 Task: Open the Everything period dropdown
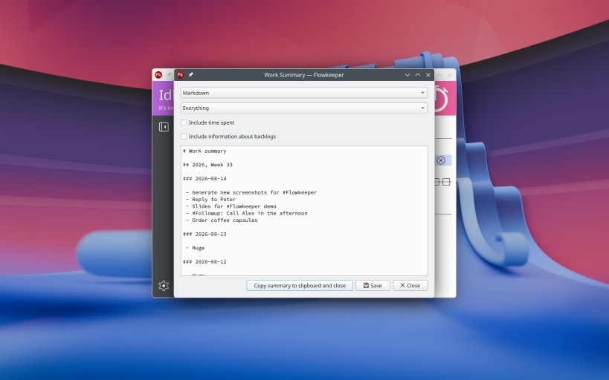click(x=303, y=108)
